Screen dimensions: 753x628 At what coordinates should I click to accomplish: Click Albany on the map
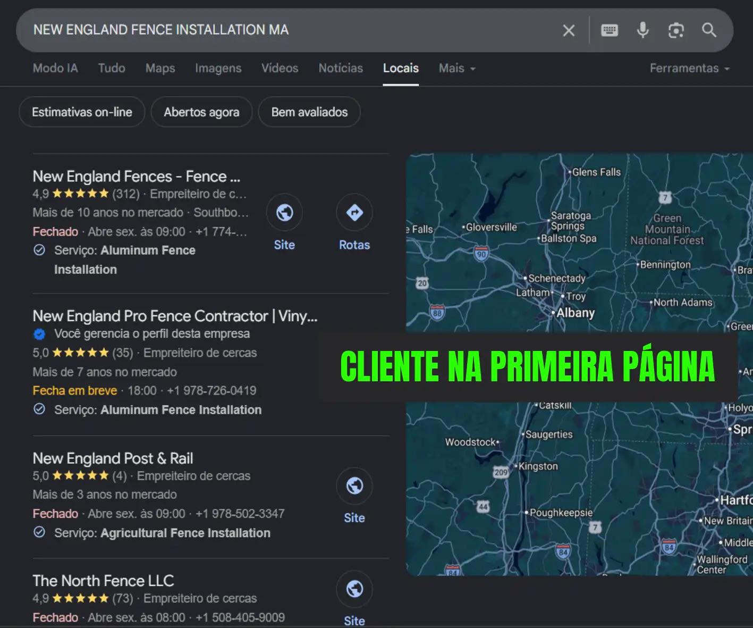[x=576, y=313]
